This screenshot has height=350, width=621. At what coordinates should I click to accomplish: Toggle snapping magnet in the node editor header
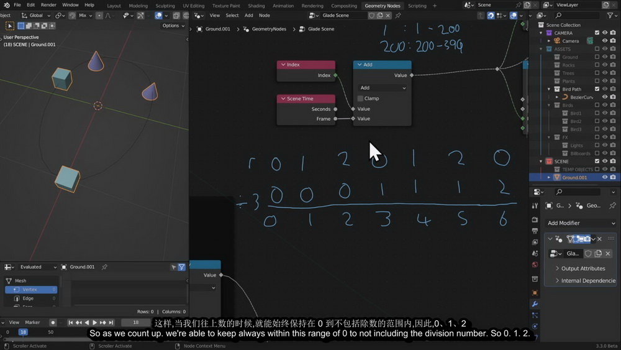[491, 16]
